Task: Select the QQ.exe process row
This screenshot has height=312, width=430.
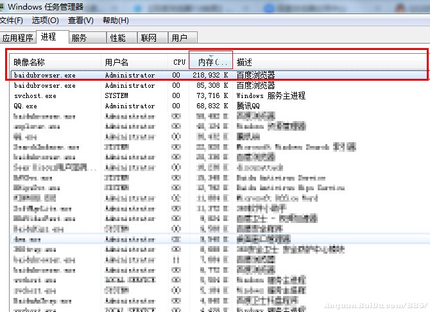Action: (219, 106)
